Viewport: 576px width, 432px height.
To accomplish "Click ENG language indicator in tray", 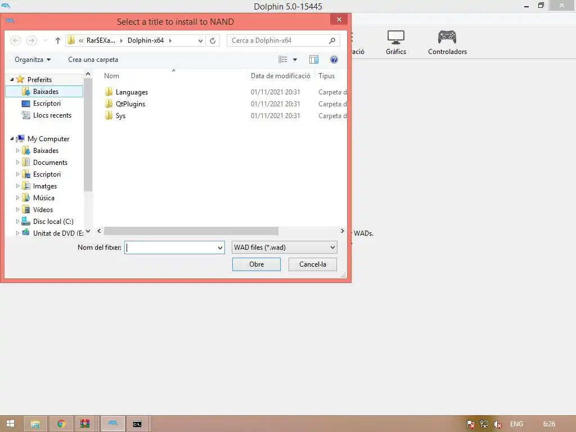I will (x=516, y=424).
